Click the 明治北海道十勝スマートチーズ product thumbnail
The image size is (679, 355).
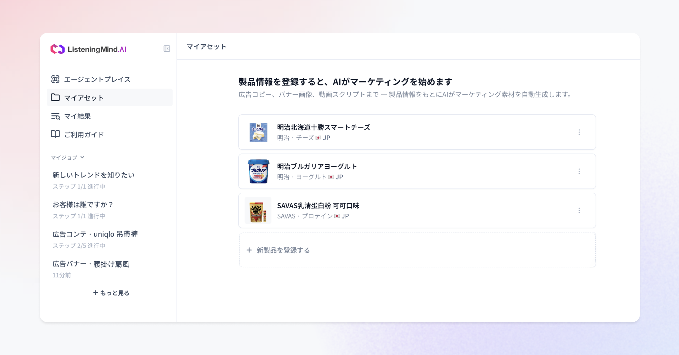[258, 132]
